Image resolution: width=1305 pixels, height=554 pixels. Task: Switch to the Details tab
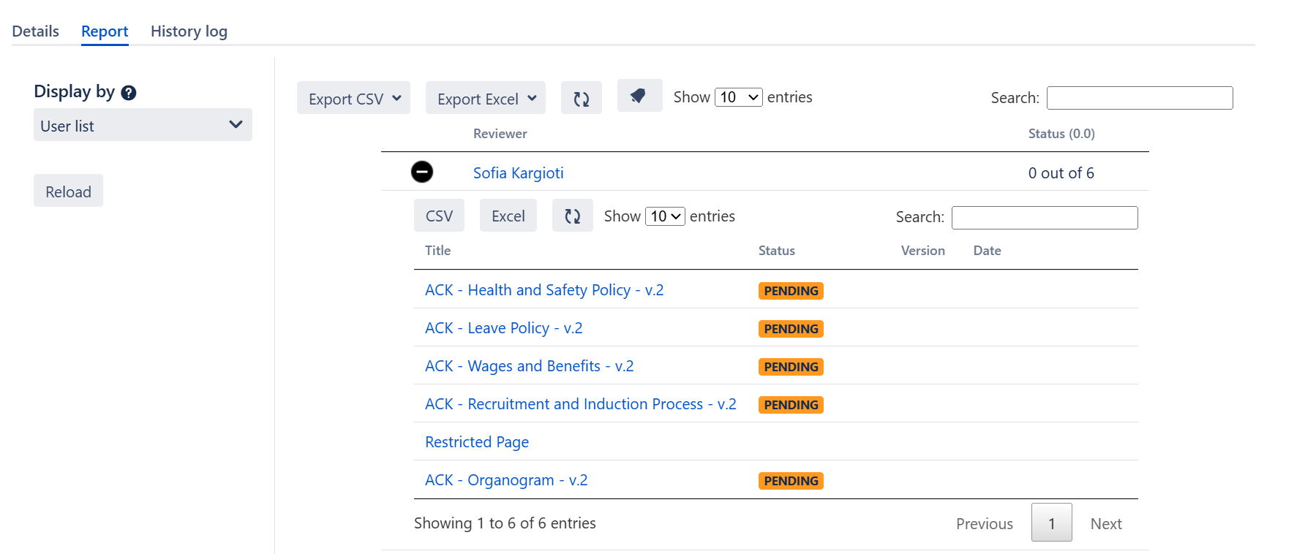coord(35,31)
